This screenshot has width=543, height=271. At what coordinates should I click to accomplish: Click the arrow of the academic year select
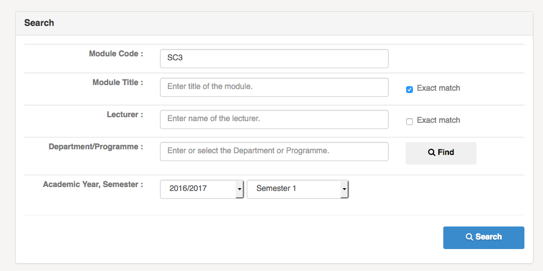239,189
